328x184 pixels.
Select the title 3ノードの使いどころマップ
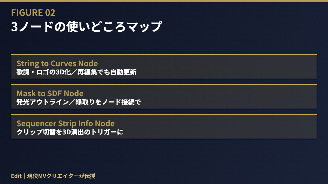click(x=87, y=27)
